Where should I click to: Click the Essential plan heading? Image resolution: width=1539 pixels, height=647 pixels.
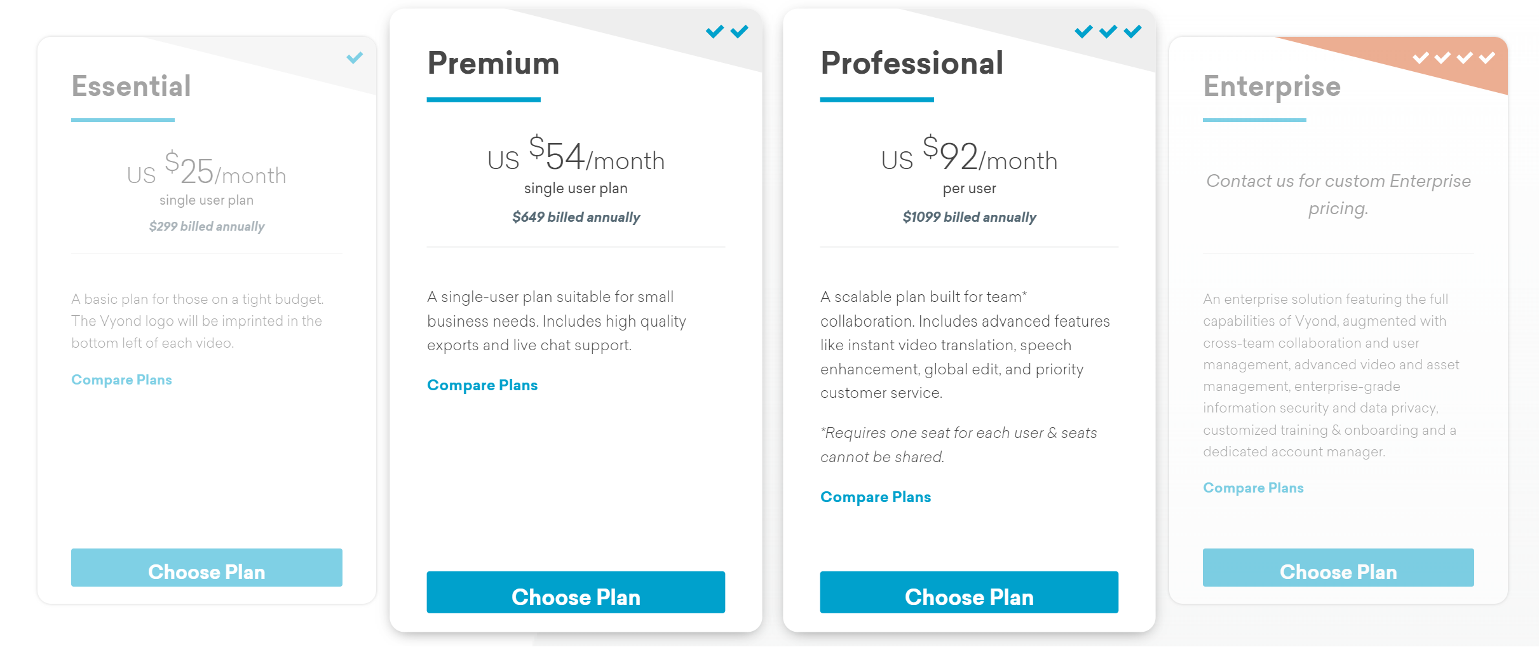coord(131,86)
